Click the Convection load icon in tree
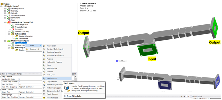This screenshot has width=222, height=100. pos(13,29)
